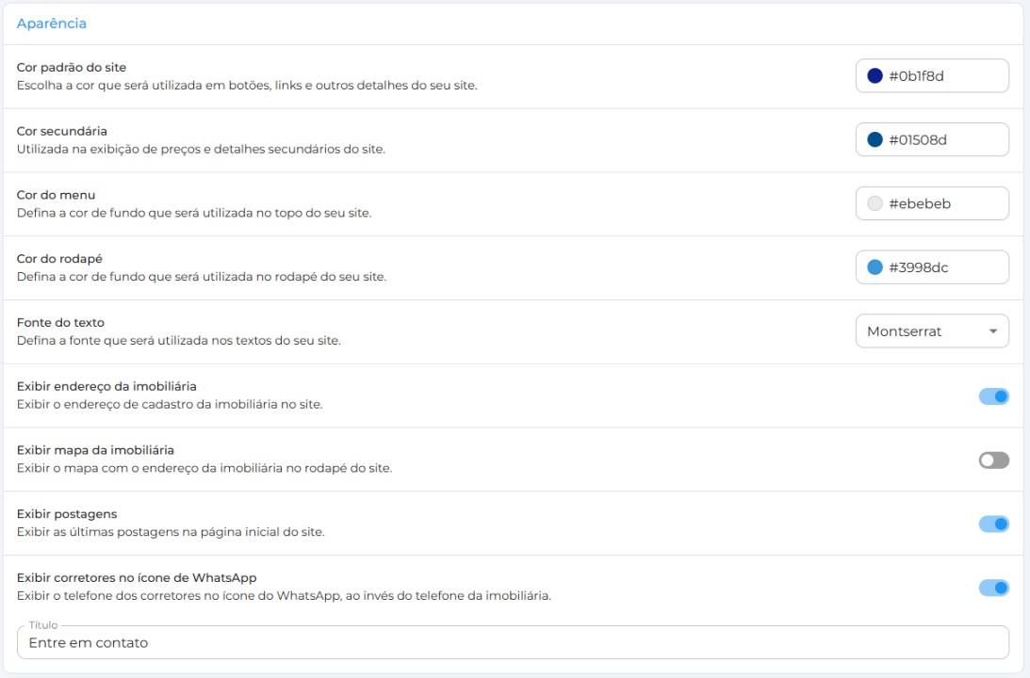This screenshot has width=1030, height=678.
Task: Turn off Exibir postagens toggle
Action: coord(994,524)
